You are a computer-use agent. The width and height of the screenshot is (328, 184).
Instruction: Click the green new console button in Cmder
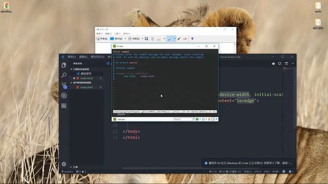197,119
